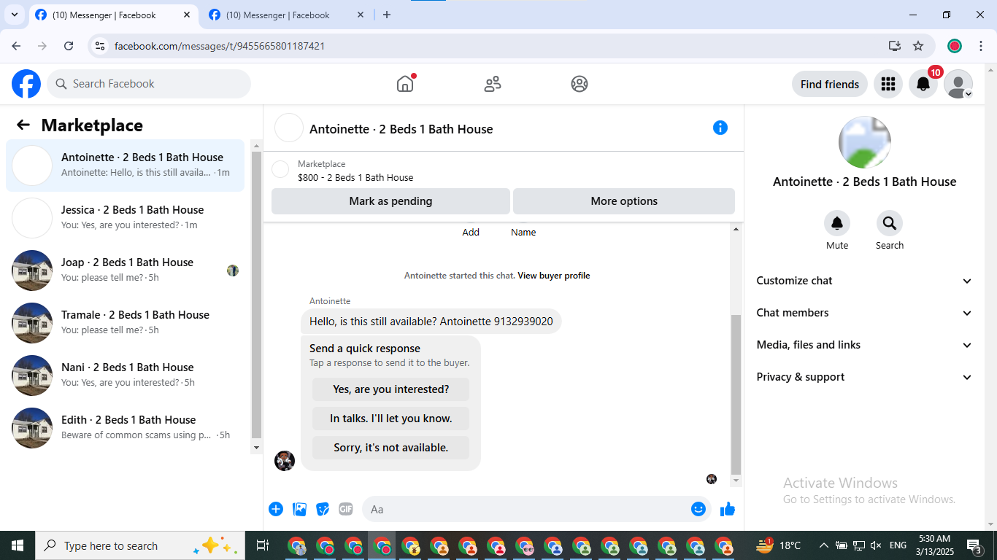This screenshot has height=560, width=997.
Task: Click the Find friends button
Action: tap(830, 84)
